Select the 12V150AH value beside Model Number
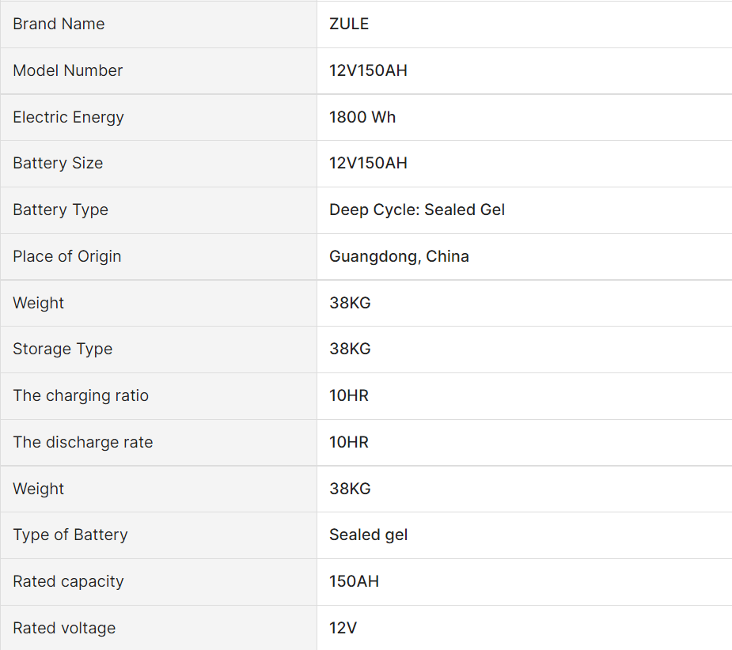 tap(368, 70)
